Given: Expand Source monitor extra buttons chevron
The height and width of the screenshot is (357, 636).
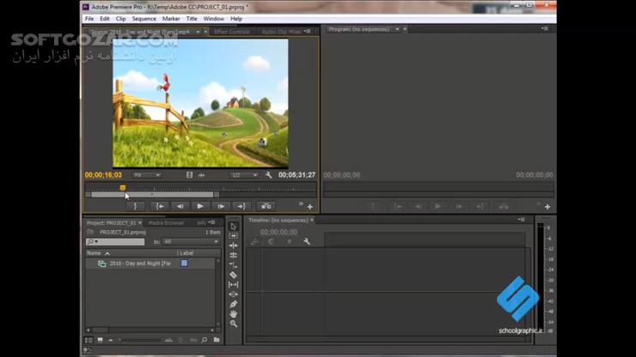Looking at the screenshot, I should point(301,204).
